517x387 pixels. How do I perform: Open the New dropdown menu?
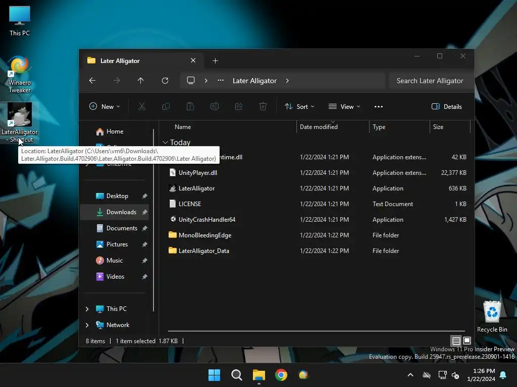pyautogui.click(x=105, y=107)
